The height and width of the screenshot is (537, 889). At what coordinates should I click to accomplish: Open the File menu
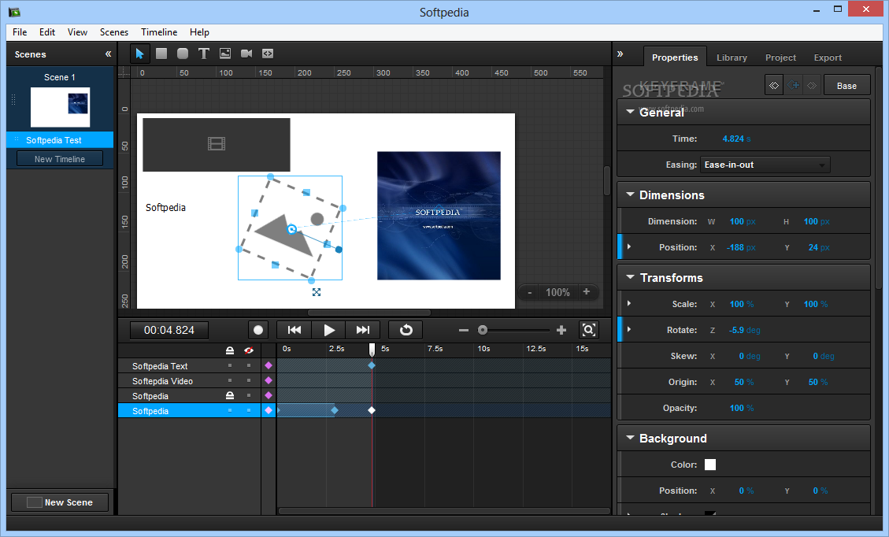tap(20, 32)
